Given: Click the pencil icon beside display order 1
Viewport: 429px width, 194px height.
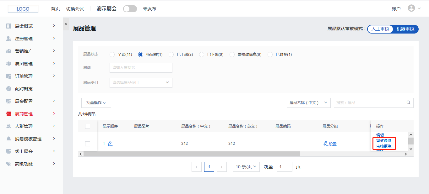Looking at the screenshot, I should click(x=110, y=144).
